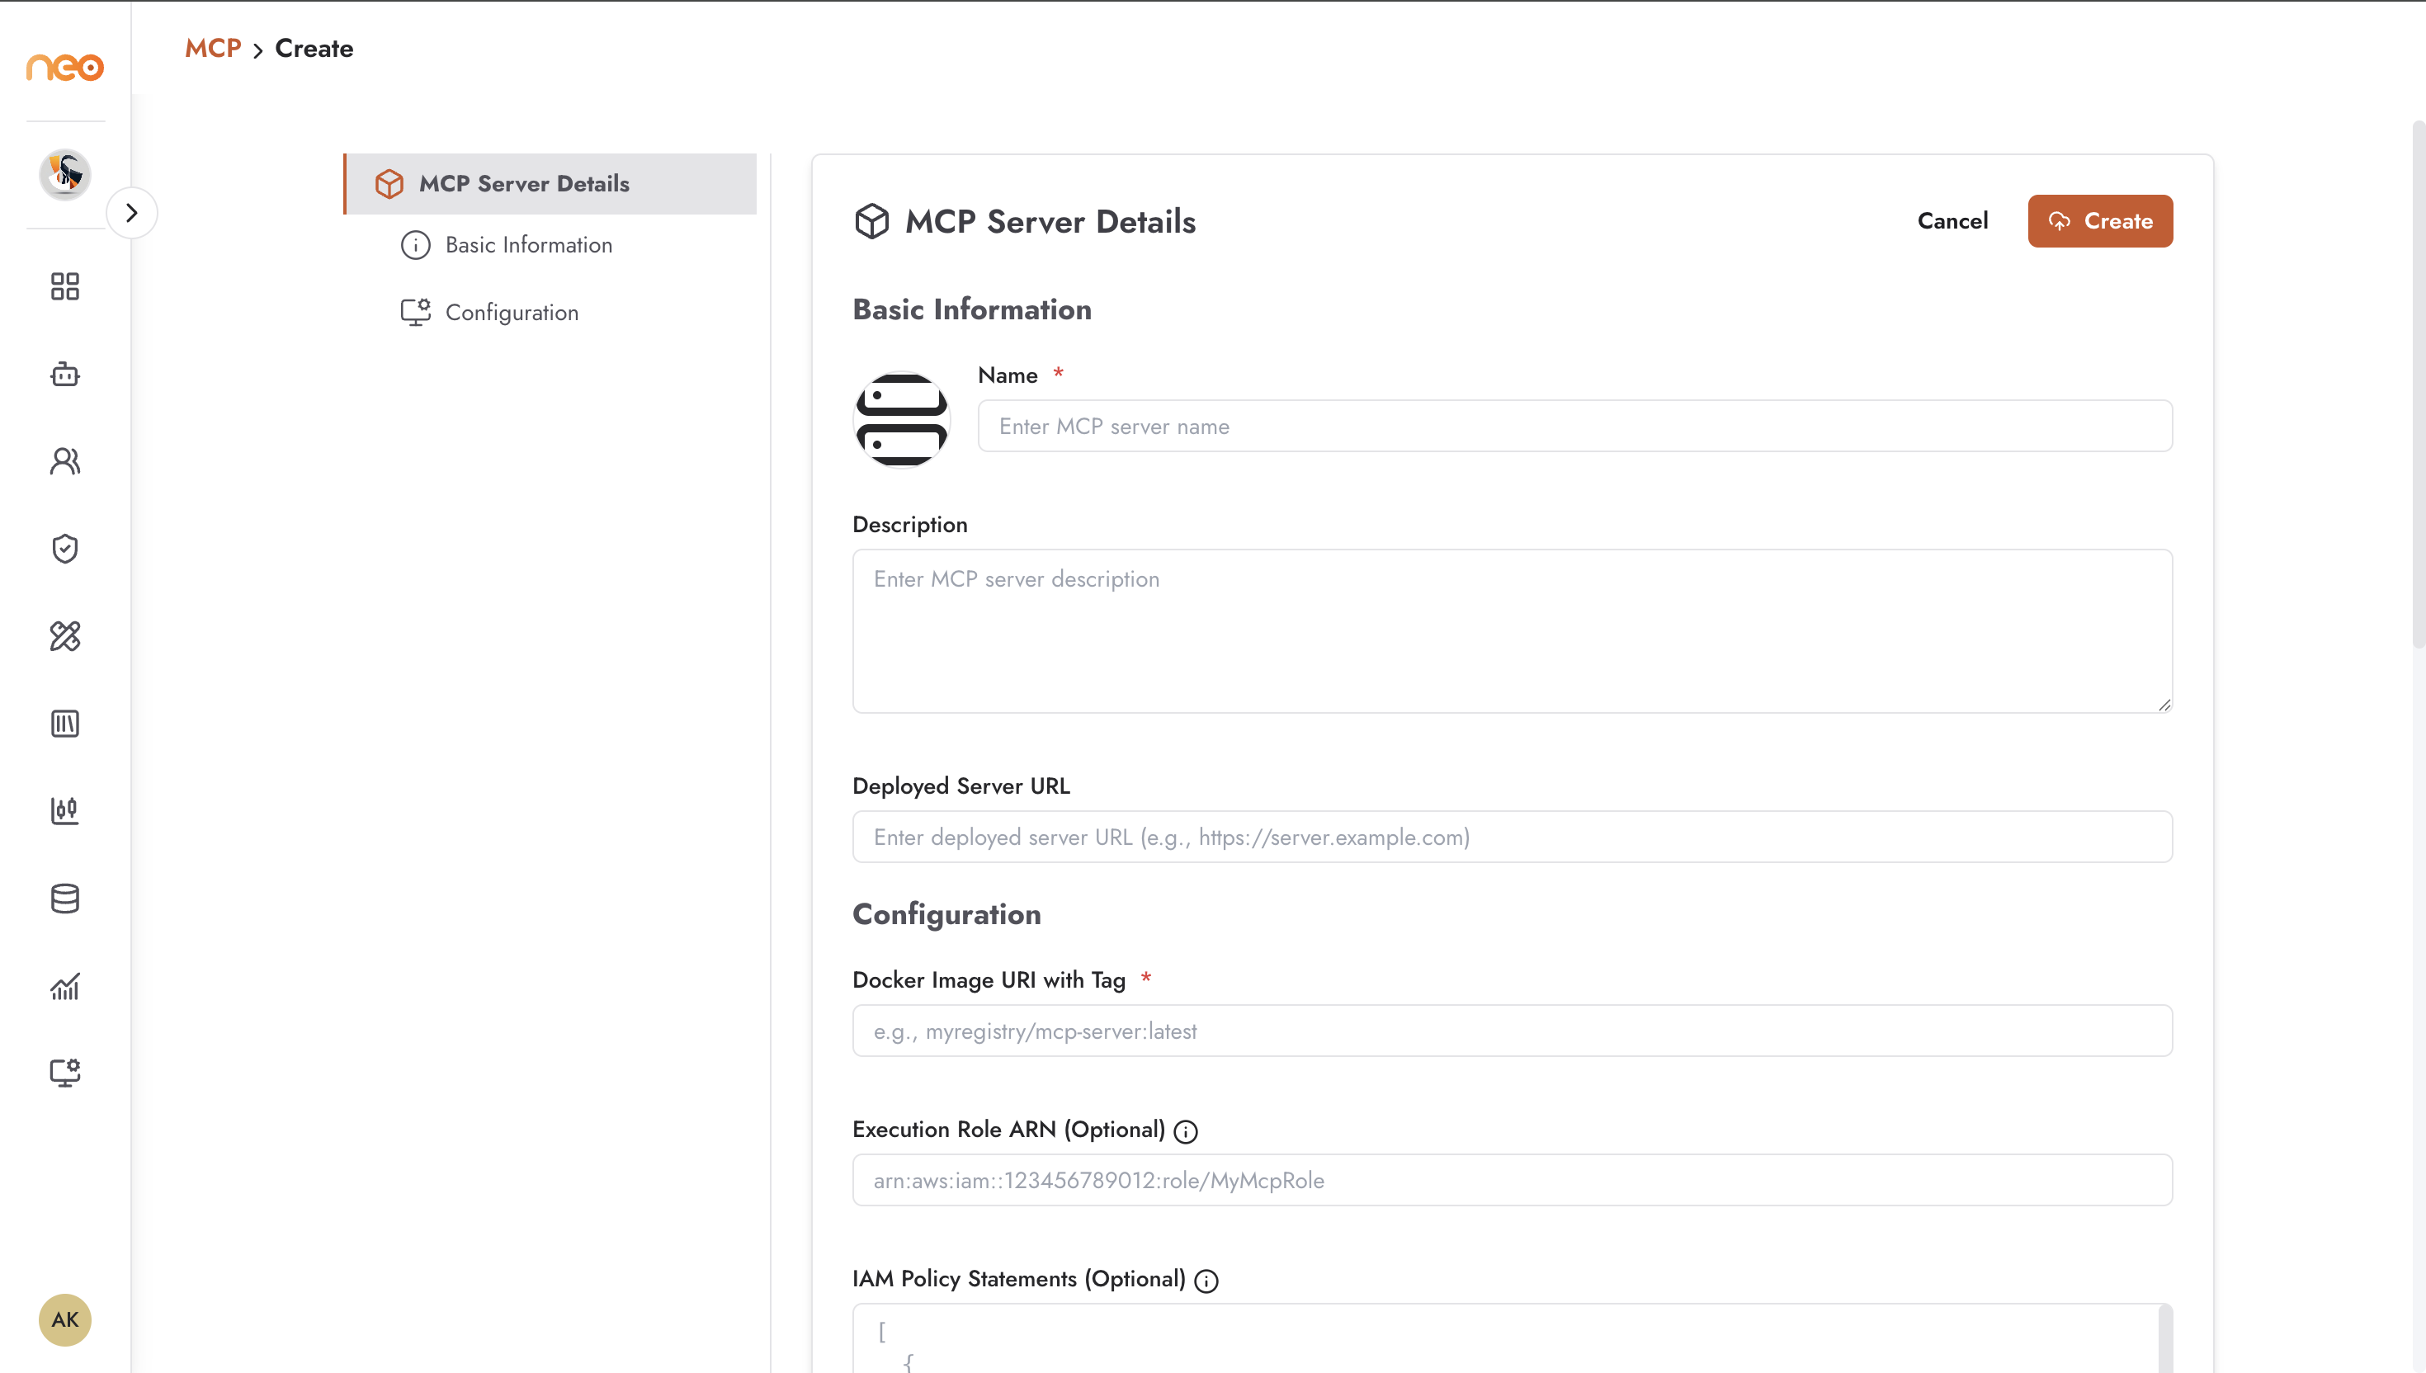Image resolution: width=2426 pixels, height=1373 pixels.
Task: Open the dashboard grid icon in sidebar
Action: click(x=65, y=286)
